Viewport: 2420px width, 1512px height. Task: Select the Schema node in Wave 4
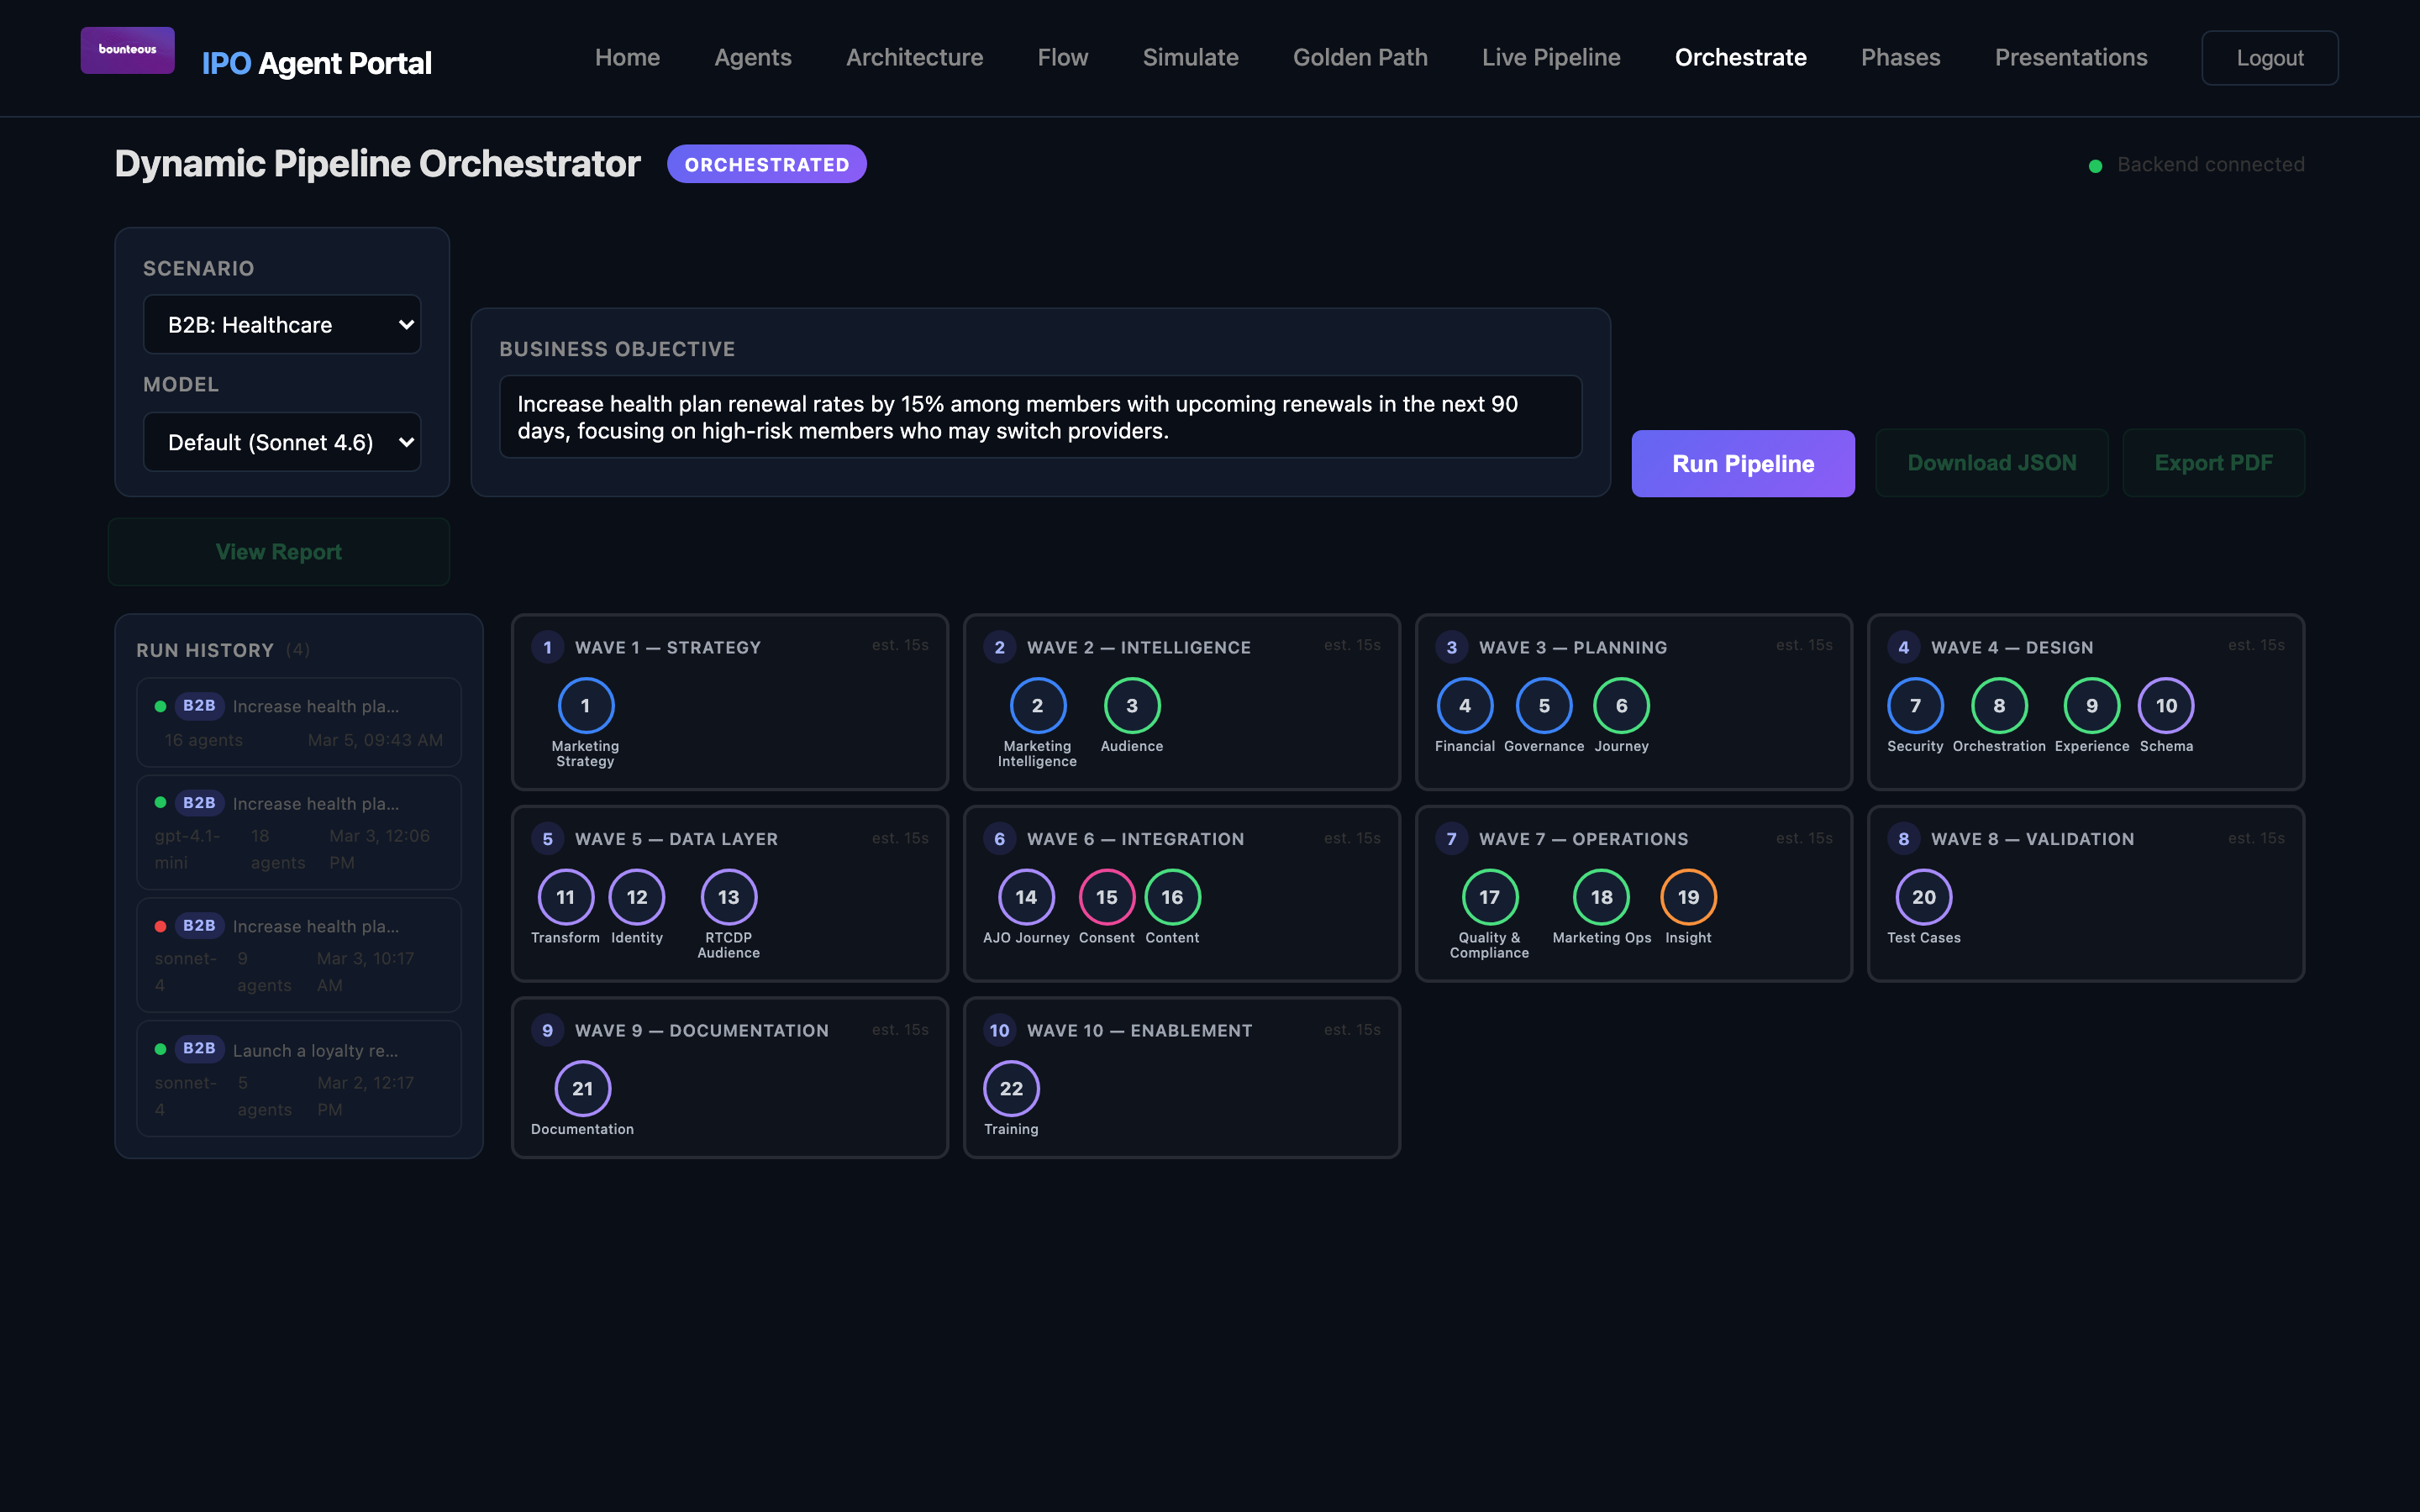point(2166,706)
